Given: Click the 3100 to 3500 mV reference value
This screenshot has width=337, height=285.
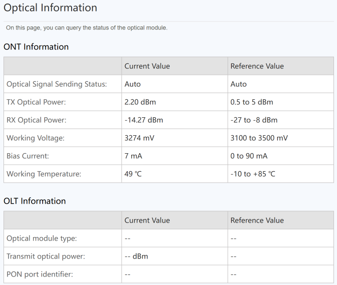Looking at the screenshot, I should pos(259,138).
